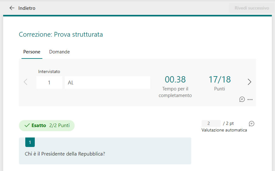
Task: Click the Esatto 2/2 Punti badge
Action: [x=47, y=125]
